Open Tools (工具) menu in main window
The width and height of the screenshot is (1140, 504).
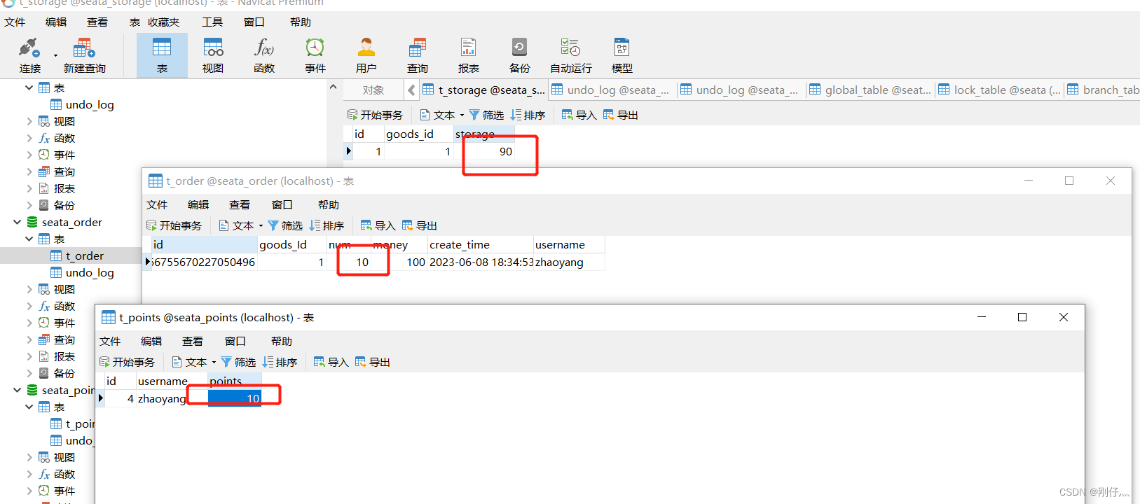(212, 22)
